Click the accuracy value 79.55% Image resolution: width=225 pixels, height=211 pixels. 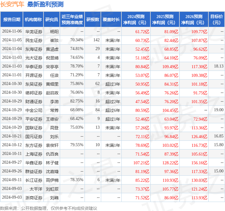[x=77, y=145]
